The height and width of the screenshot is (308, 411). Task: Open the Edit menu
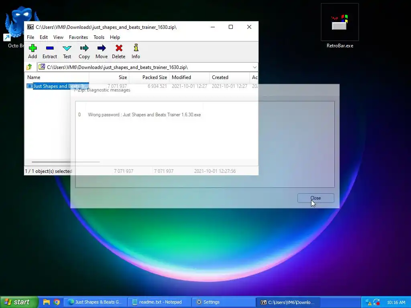click(x=43, y=37)
